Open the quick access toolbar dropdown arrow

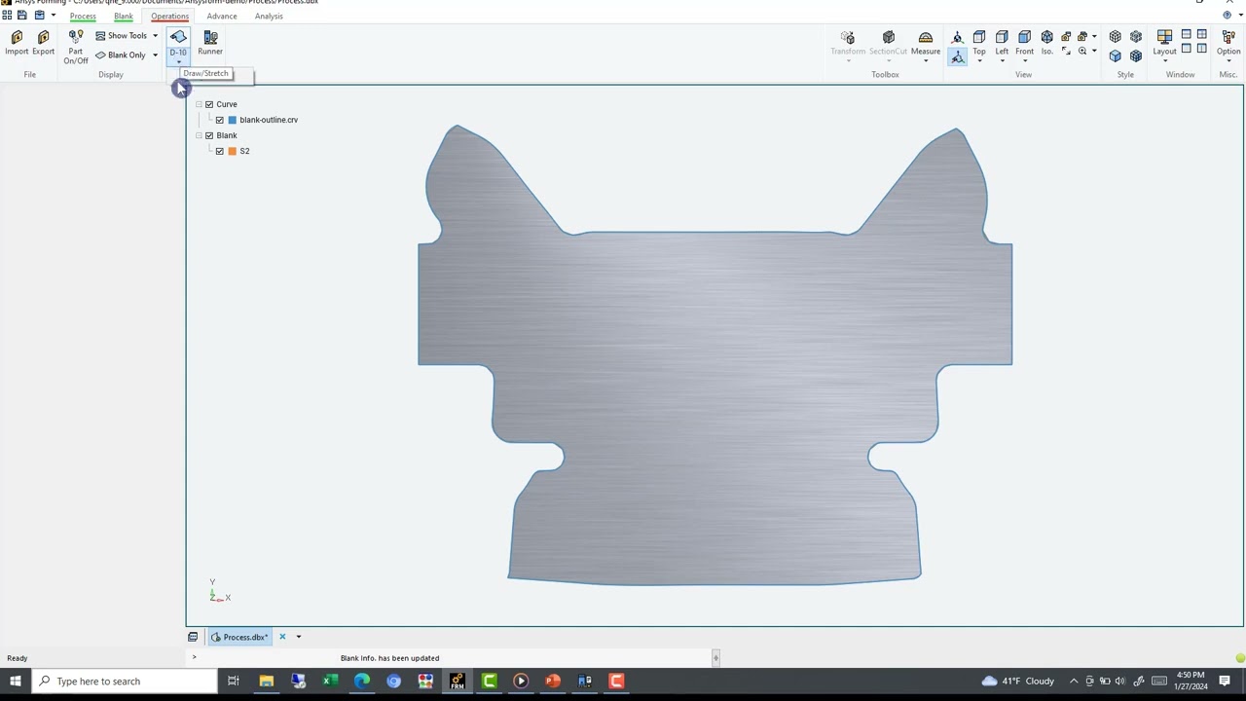pyautogui.click(x=54, y=16)
